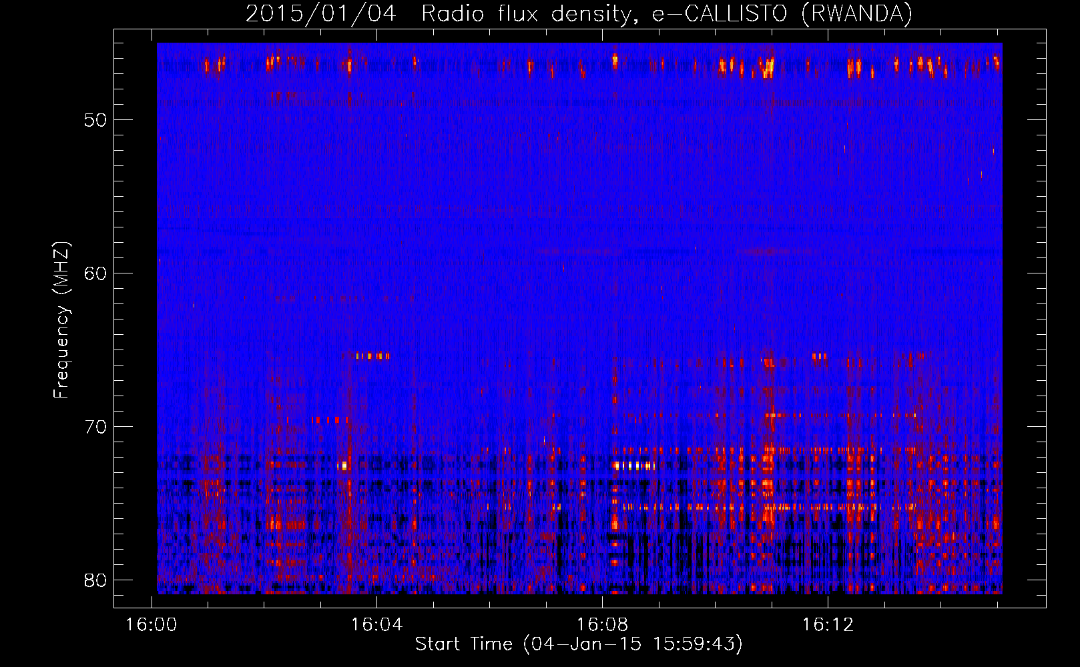Select the 16:00 time tick label
Screen dimensions: 1080x667
pyautogui.click(x=151, y=625)
